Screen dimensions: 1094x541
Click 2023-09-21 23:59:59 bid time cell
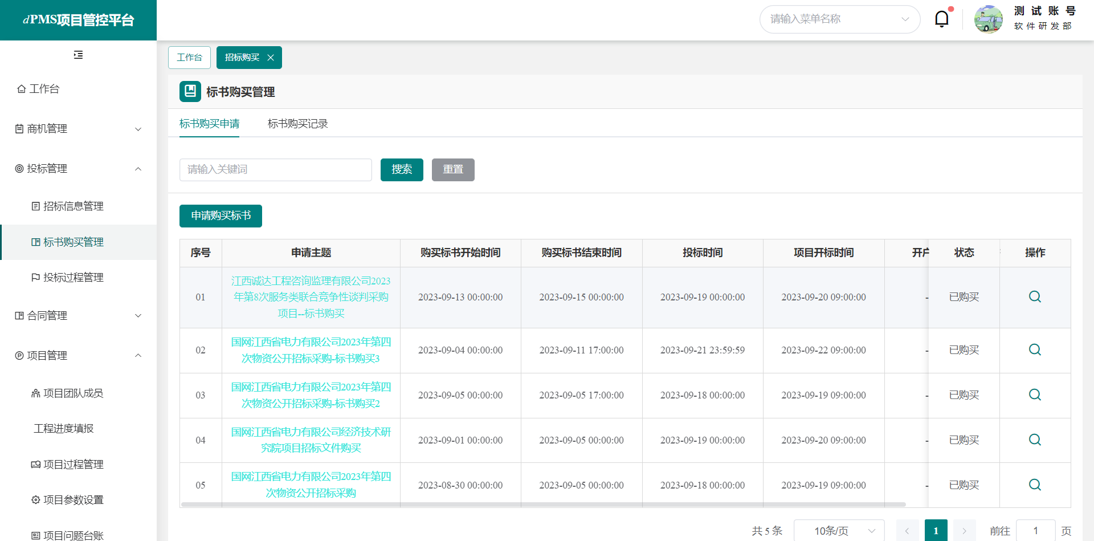(x=703, y=350)
